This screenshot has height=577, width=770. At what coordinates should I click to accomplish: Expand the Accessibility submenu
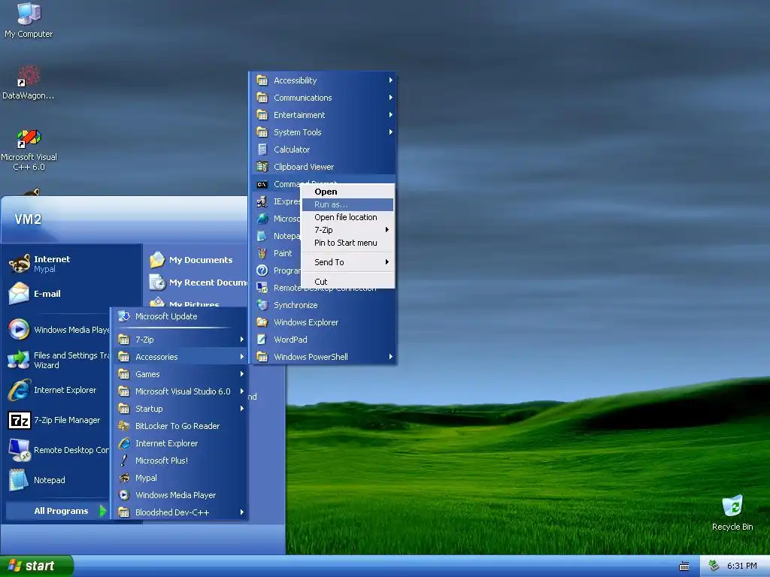point(323,80)
